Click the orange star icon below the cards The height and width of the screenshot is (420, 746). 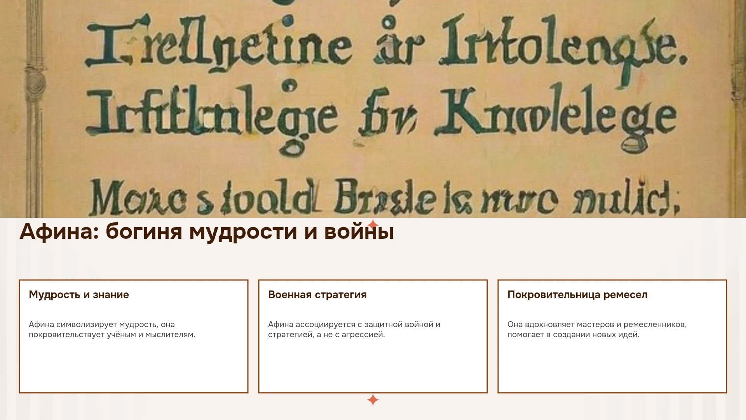pyautogui.click(x=373, y=400)
